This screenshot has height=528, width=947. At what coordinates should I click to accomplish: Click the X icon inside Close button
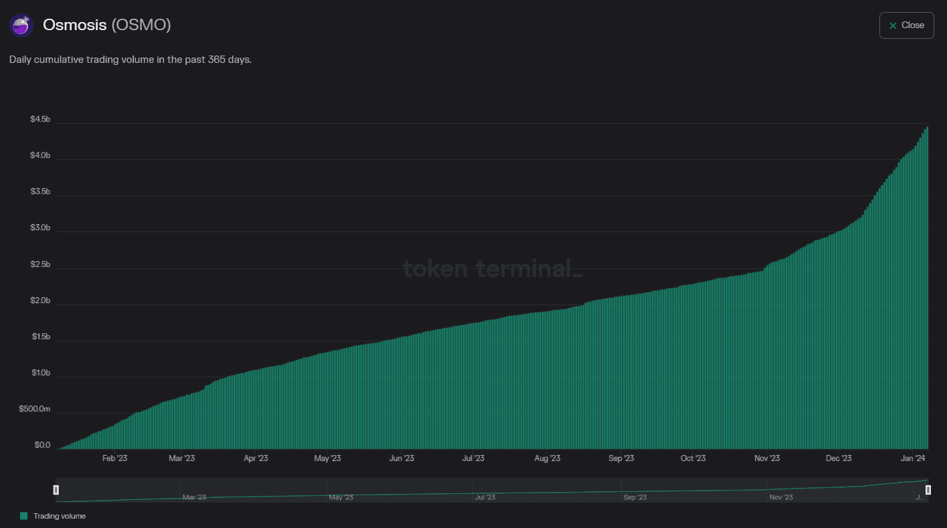(x=892, y=25)
